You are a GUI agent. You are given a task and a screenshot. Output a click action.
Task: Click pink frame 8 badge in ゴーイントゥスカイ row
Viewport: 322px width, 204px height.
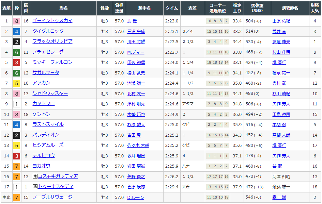pyautogui.click(x=16, y=21)
